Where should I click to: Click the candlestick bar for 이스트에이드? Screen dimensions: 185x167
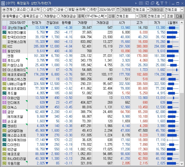coord(173,70)
